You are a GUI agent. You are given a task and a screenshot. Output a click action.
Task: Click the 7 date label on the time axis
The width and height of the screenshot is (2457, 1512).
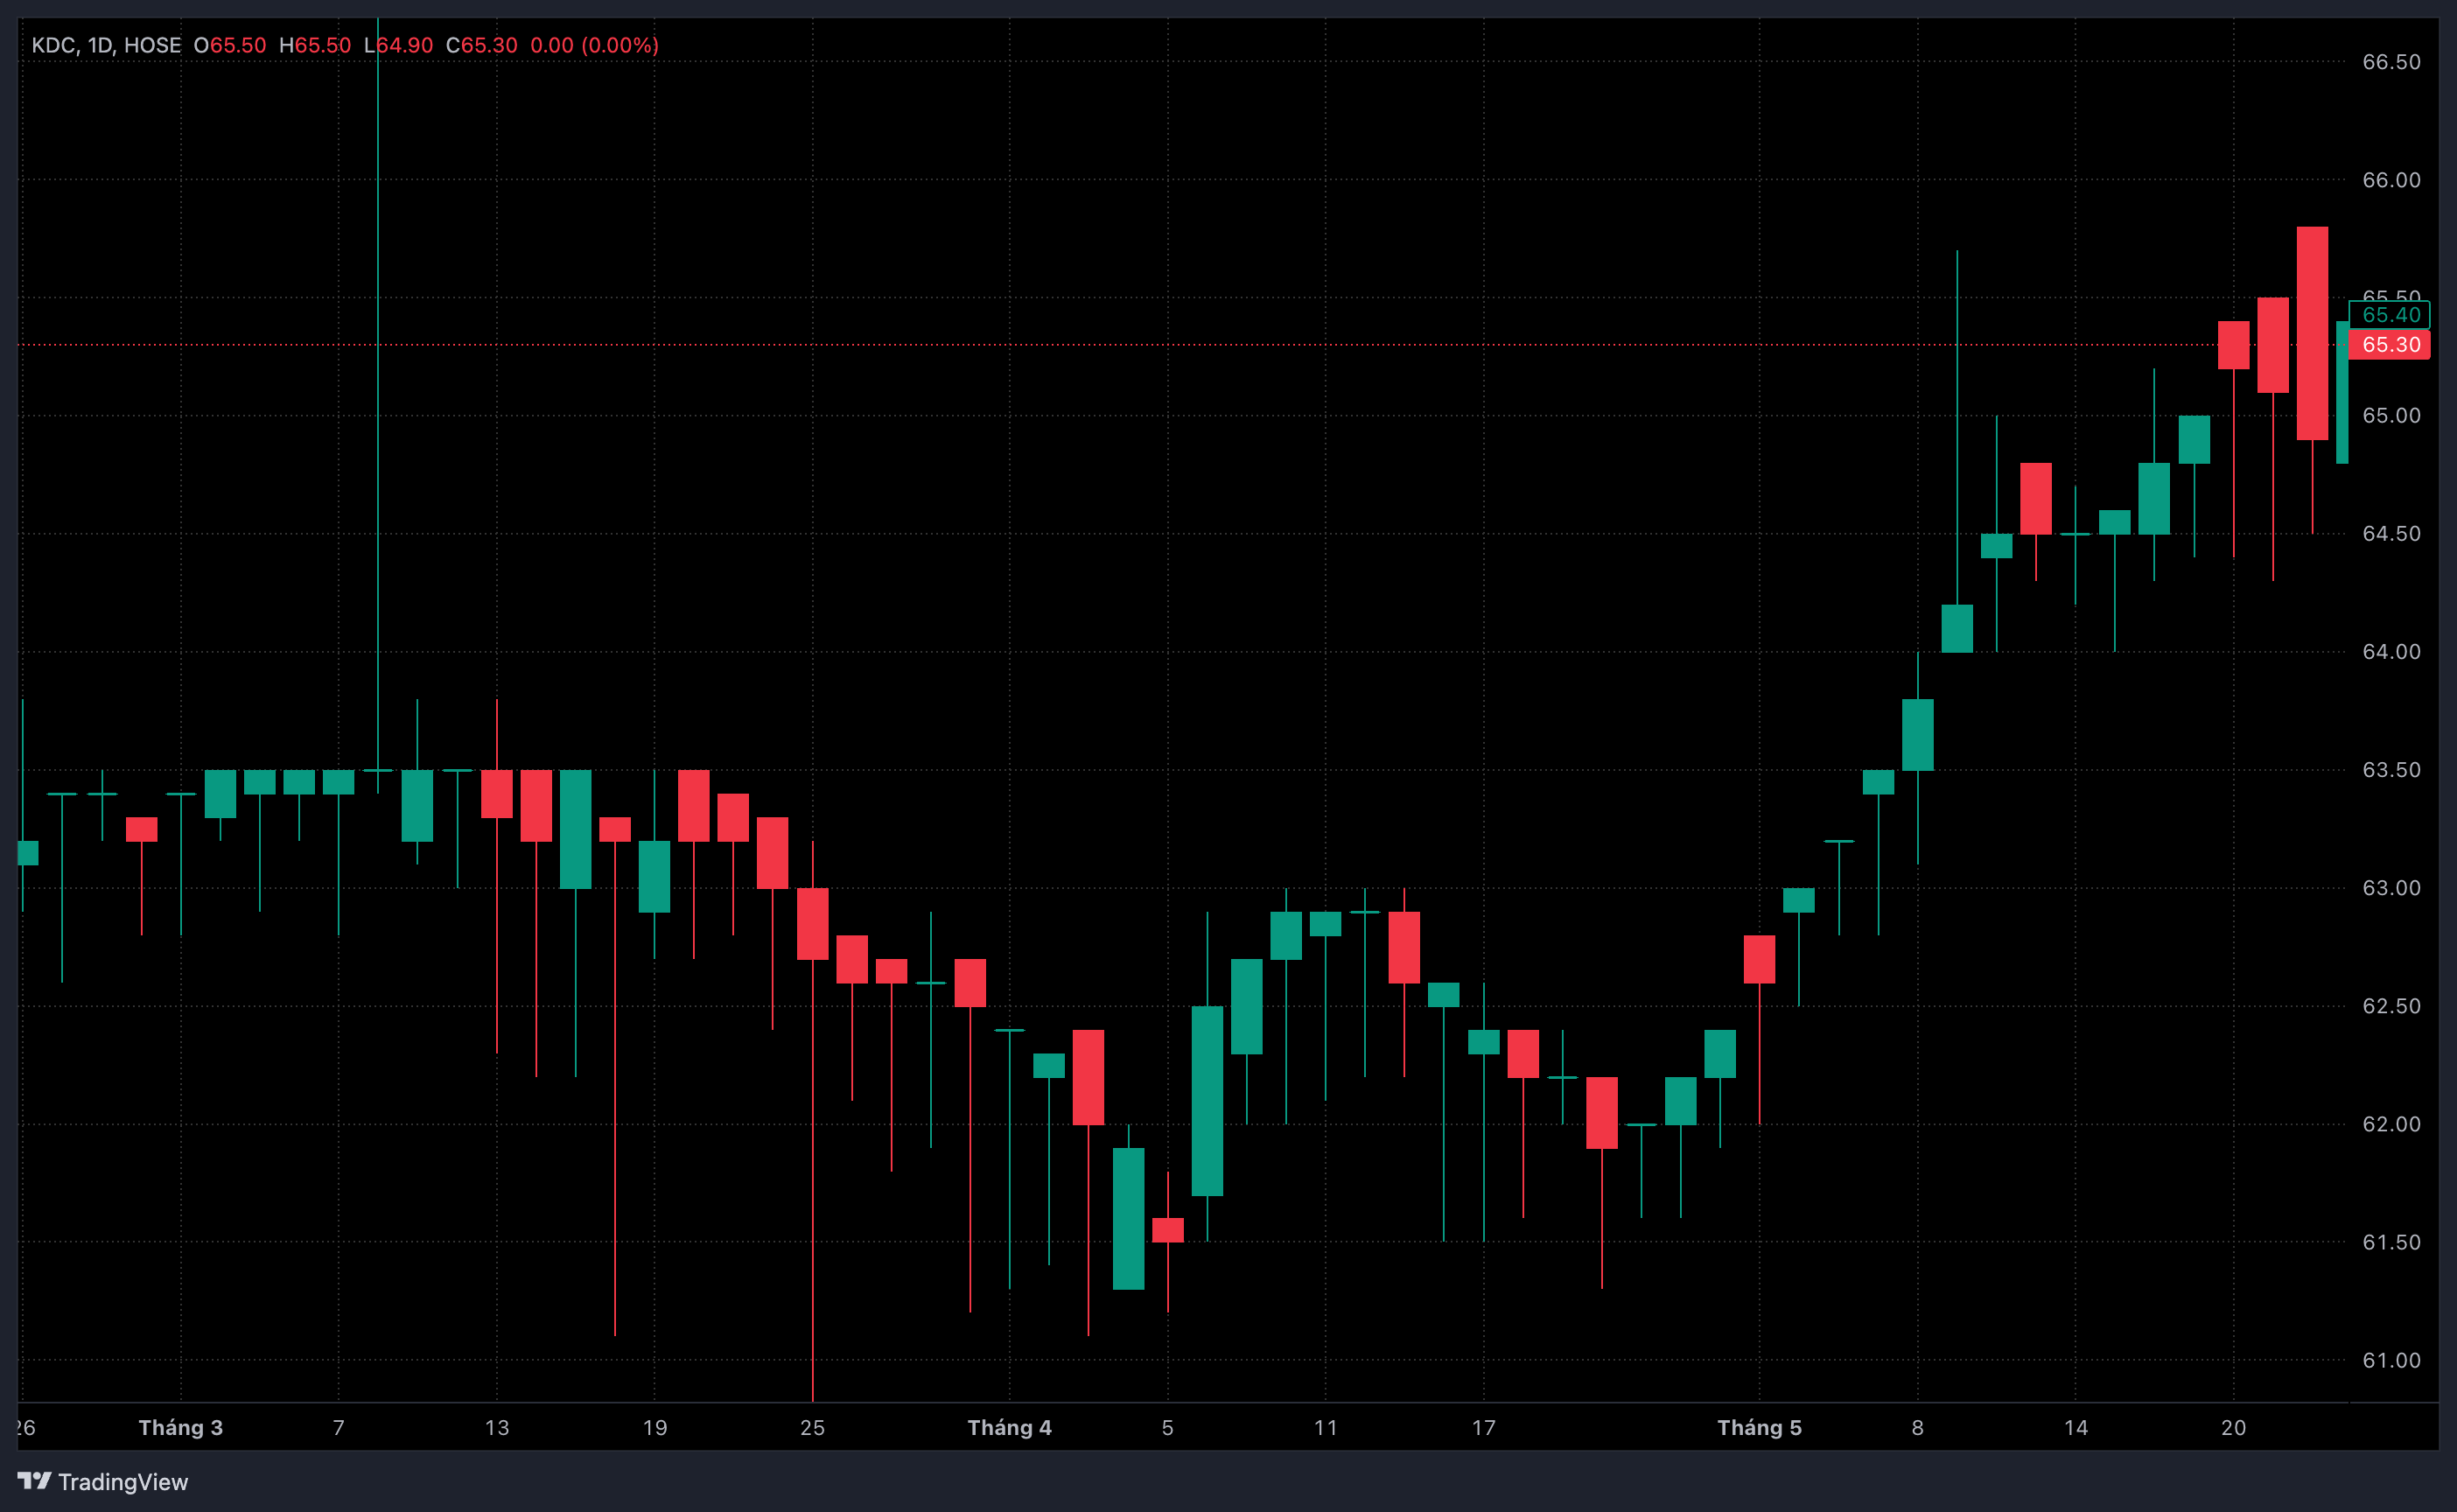tap(339, 1427)
